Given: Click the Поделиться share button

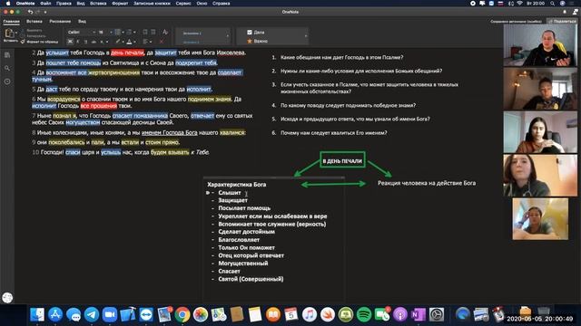Looking at the screenshot, I should 562,22.
